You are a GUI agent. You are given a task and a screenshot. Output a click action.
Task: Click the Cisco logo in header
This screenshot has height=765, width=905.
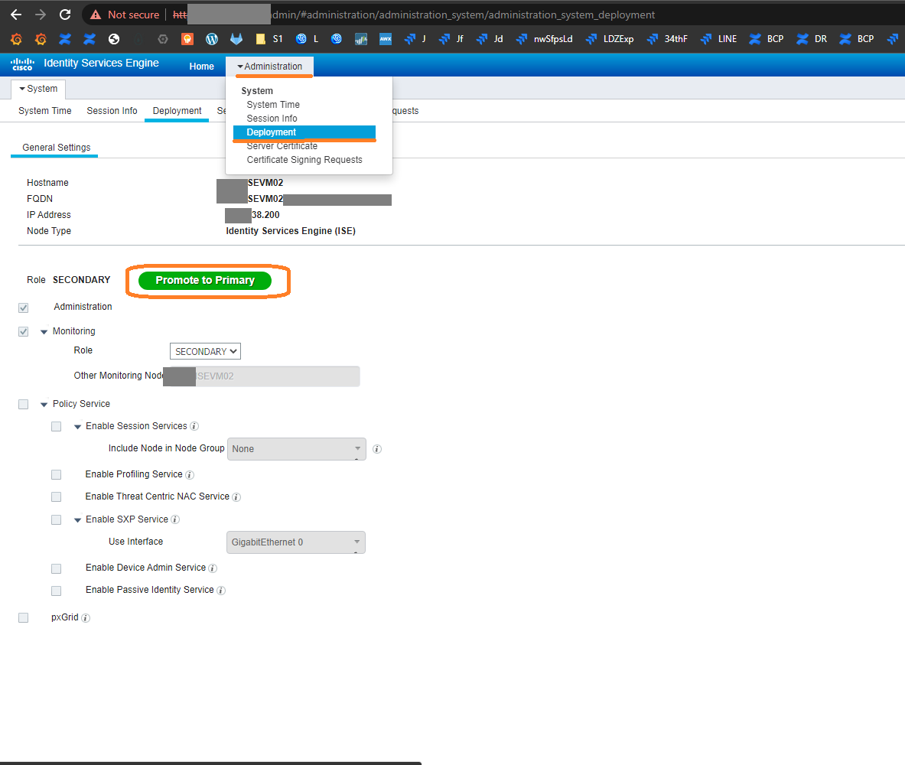point(22,64)
